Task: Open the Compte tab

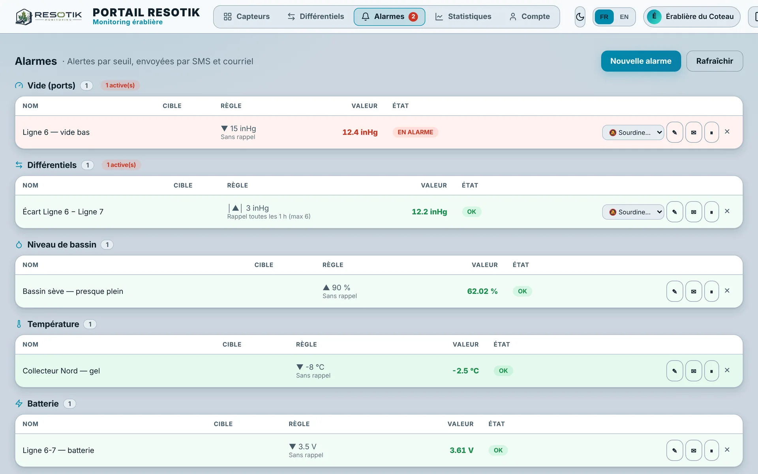Action: (x=529, y=17)
